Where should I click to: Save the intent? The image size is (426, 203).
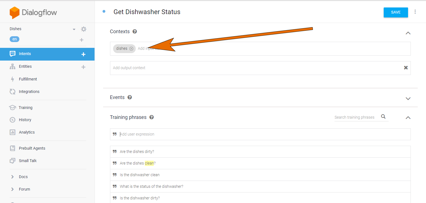click(x=396, y=12)
